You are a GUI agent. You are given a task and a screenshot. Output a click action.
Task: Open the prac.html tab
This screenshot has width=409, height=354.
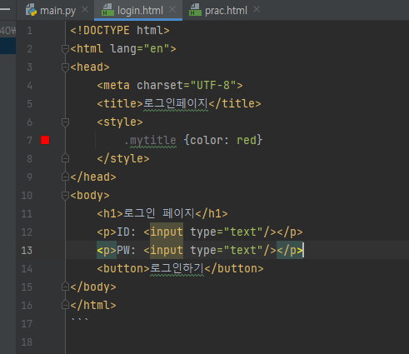click(x=226, y=11)
